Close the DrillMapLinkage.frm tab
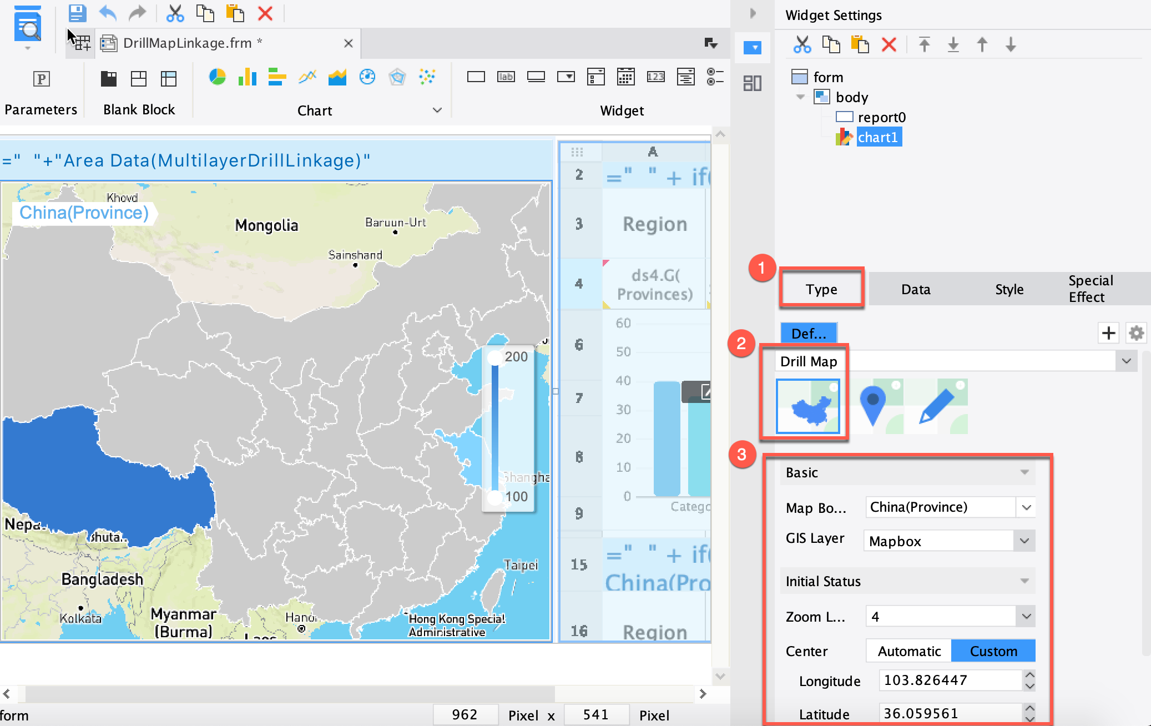This screenshot has width=1151, height=726. pos(348,43)
